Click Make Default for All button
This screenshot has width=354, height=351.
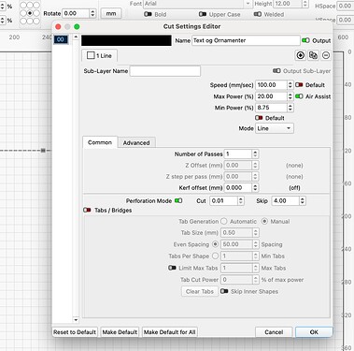coord(170,332)
